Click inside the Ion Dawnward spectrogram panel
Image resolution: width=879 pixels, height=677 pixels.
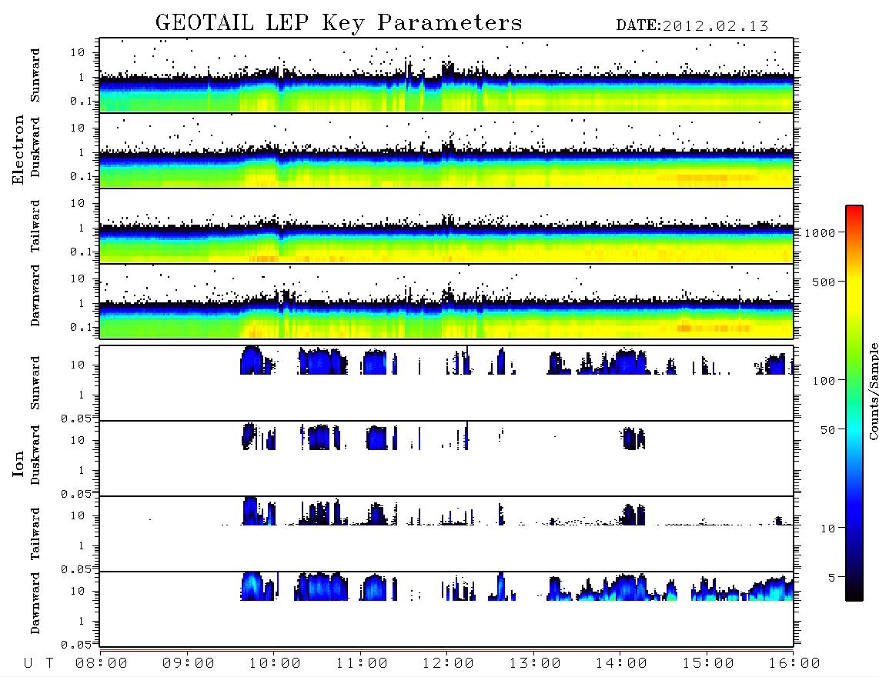point(446,609)
